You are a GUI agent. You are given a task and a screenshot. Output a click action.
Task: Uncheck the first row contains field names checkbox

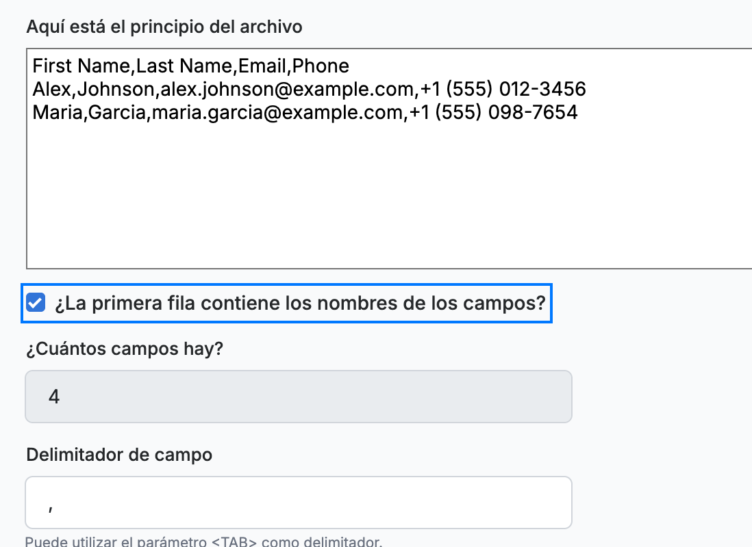(x=36, y=303)
